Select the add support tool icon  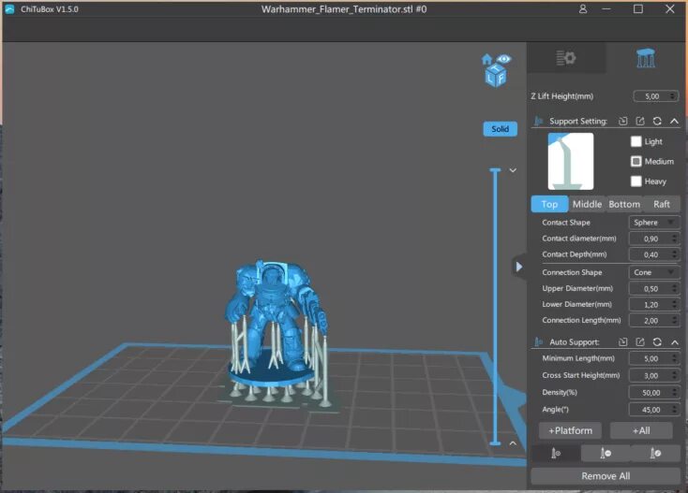556,453
